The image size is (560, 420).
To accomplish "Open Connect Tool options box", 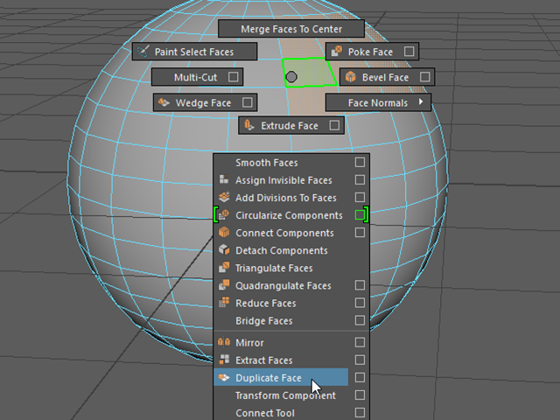I will point(360,412).
